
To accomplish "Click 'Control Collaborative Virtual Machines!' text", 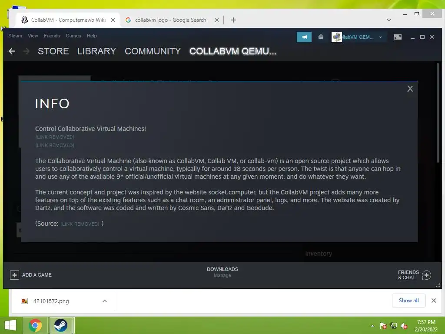I will pyautogui.click(x=90, y=129).
